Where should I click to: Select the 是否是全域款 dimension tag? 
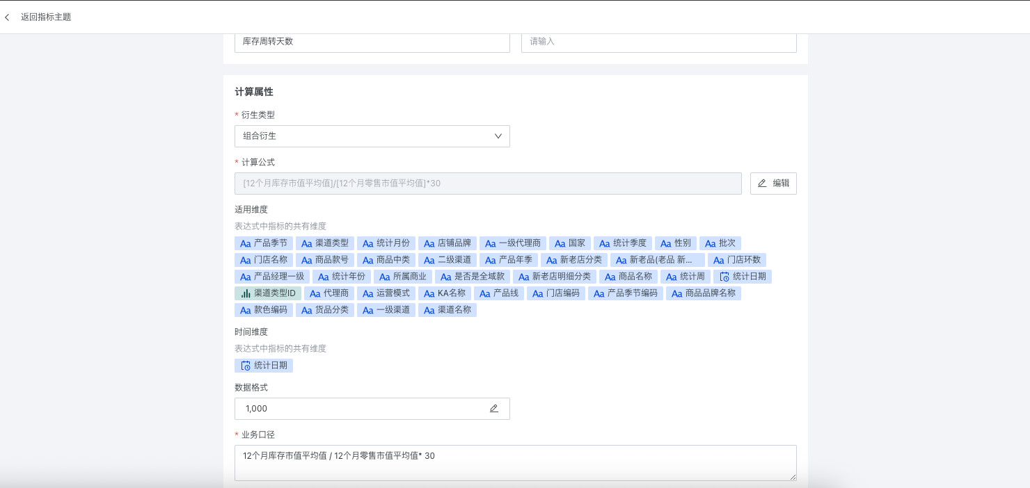click(x=473, y=277)
